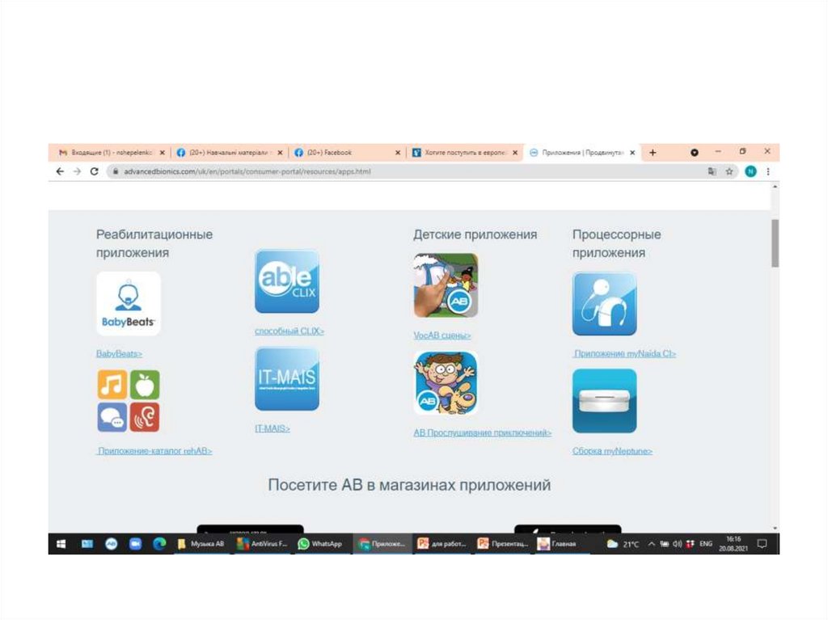The width and height of the screenshot is (828, 620).
Task: Click the taskbar clock showing 16:16
Action: pyautogui.click(x=733, y=544)
